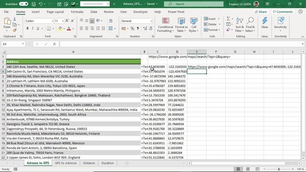
Task: Click the Comments button
Action: 283,11
